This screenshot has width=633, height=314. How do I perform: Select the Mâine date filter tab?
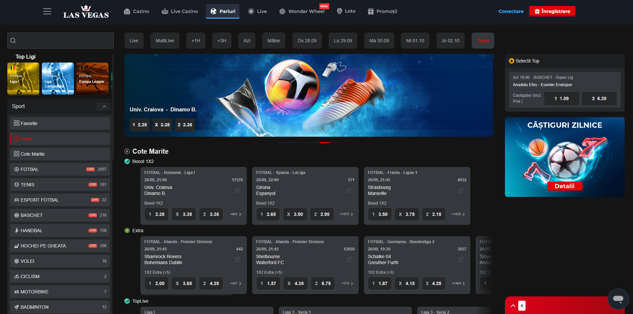point(273,41)
